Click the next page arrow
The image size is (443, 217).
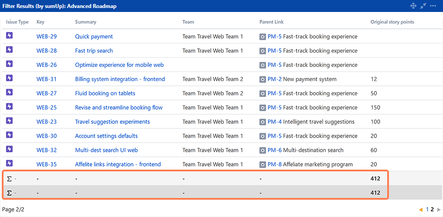[x=439, y=209]
